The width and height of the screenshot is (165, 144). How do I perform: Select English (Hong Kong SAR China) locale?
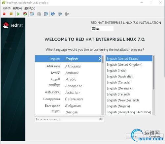click(x=129, y=112)
